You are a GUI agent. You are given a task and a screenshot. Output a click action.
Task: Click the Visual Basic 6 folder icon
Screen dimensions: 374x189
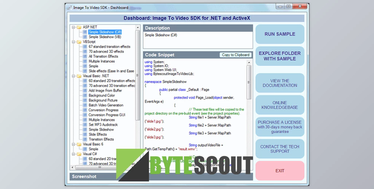click(79, 144)
